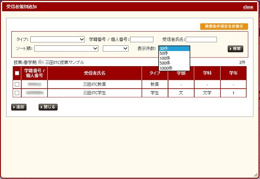Check the box for 三田ITC学生

click(x=17, y=93)
